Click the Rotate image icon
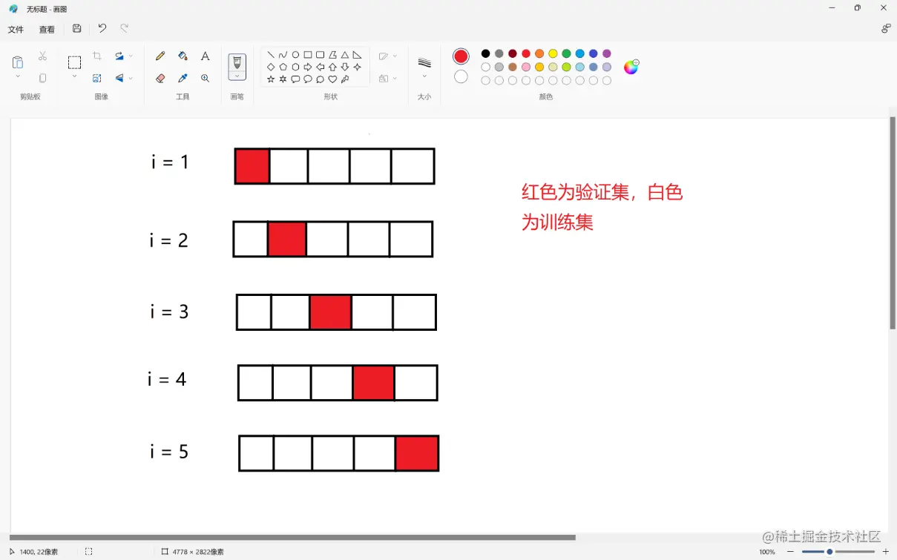Viewport: 897px width, 560px height. [119, 56]
